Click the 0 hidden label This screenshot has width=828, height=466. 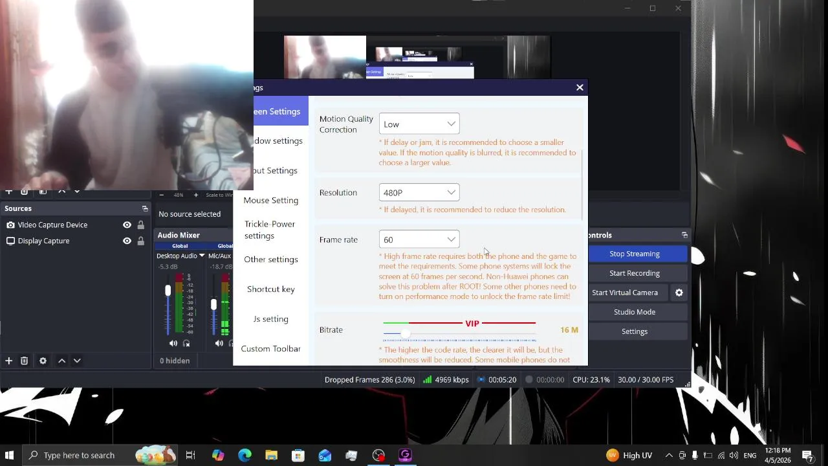click(x=175, y=361)
